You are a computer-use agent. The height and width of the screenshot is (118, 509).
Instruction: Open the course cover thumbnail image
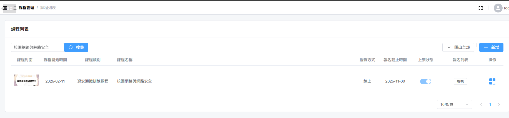[26, 80]
